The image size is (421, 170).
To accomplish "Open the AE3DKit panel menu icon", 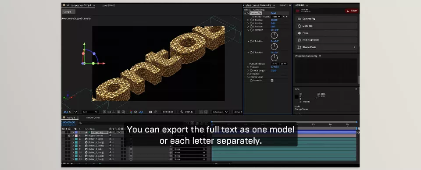I will click(307, 5).
